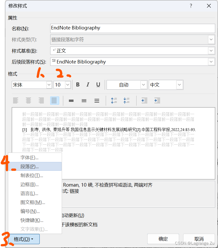Viewport: 218px width, 248px height.
Task: Align paragraph text left
Action: point(16,100)
